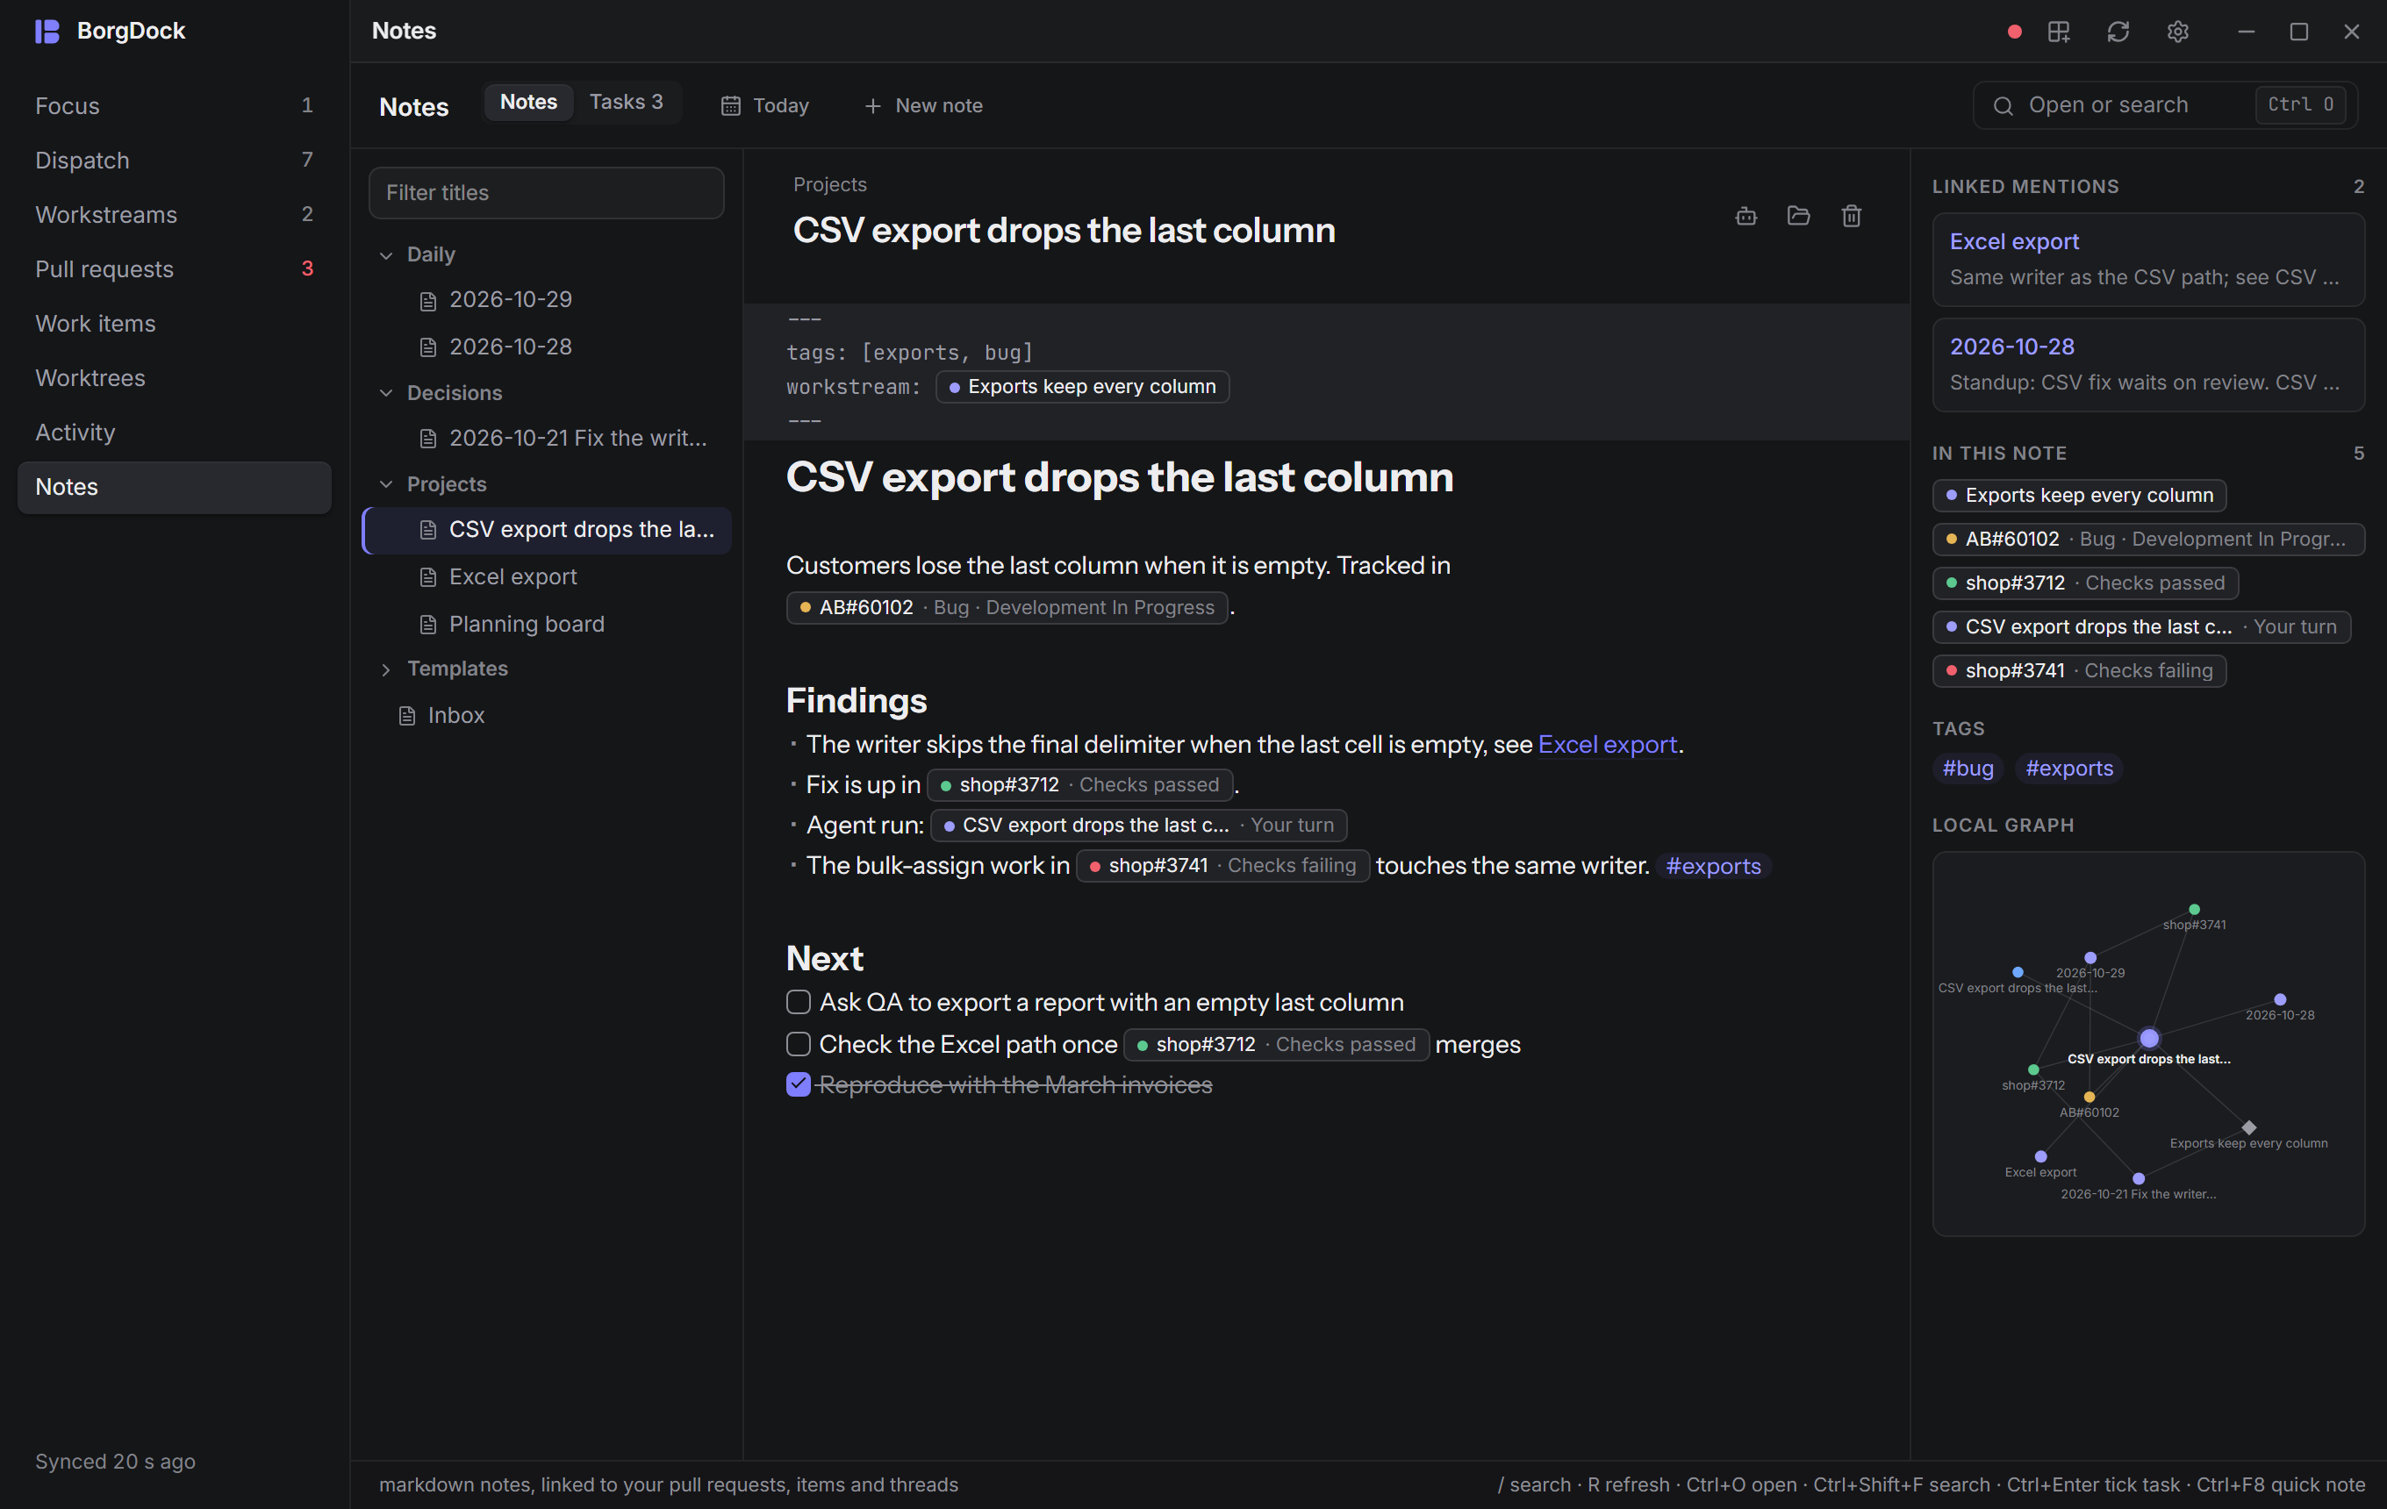Click the document icon of Planning board
The width and height of the screenshot is (2387, 1509).
coord(428,624)
